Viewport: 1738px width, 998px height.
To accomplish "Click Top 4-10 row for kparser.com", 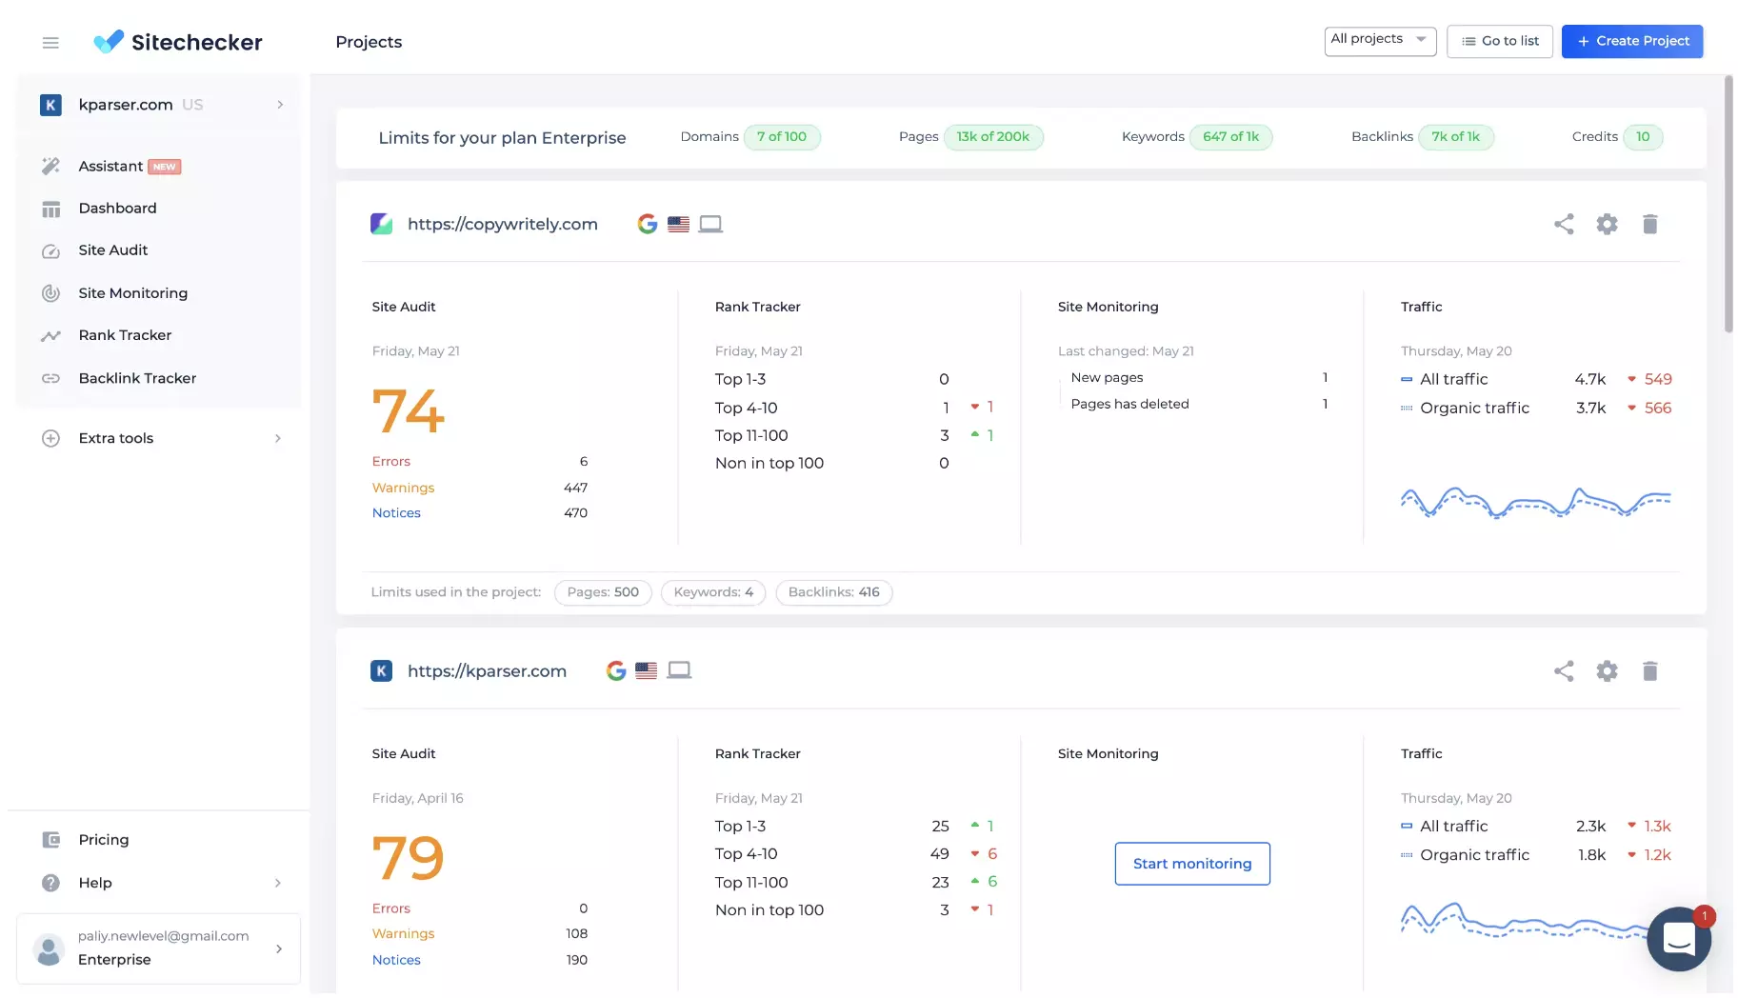I will [856, 854].
